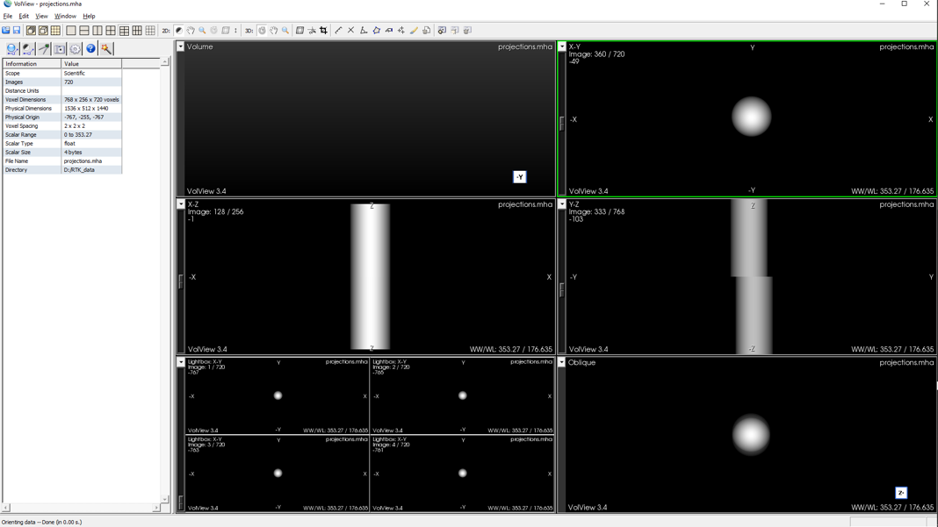Click the Information column header

(x=32, y=63)
